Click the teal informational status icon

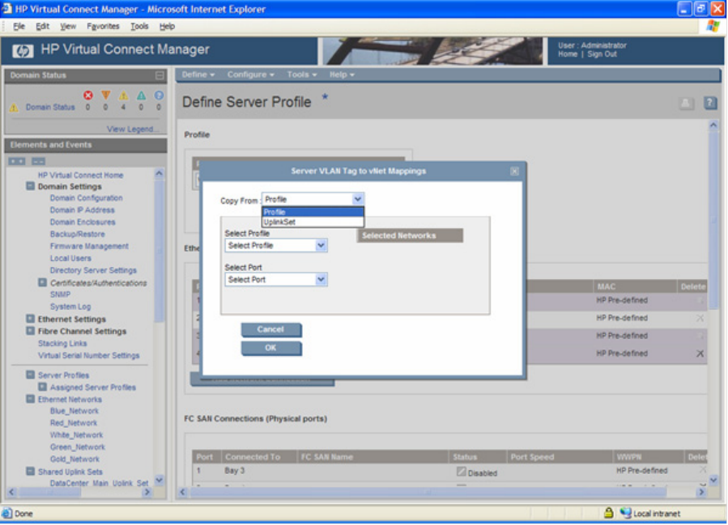[x=141, y=95]
